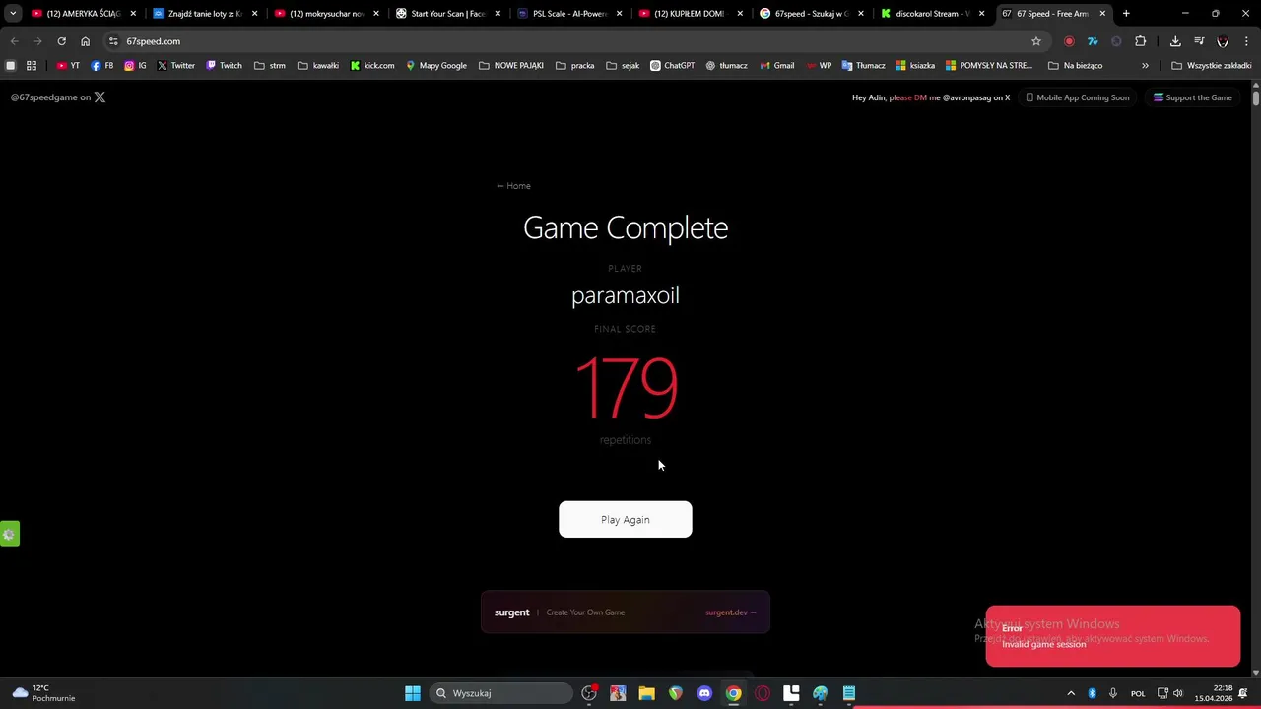This screenshot has height=709, width=1261.
Task: Click the player name paramaxoil
Action: [626, 296]
